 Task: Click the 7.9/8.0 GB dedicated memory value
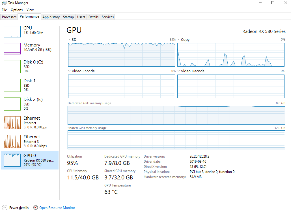pos(117,163)
